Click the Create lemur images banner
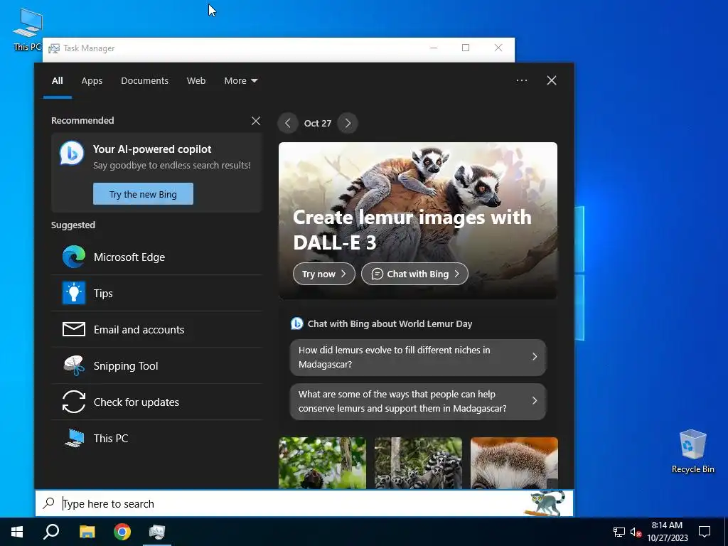Screen dimensions: 728x546 point(418,220)
